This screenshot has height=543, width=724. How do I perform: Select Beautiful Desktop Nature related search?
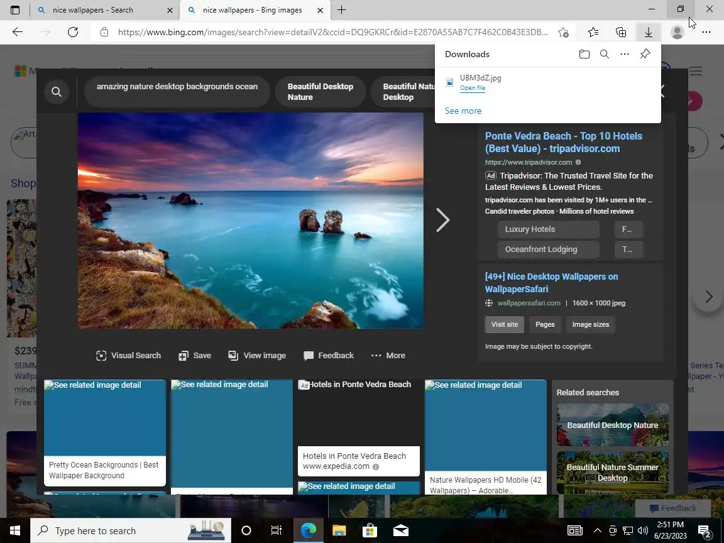coord(612,425)
